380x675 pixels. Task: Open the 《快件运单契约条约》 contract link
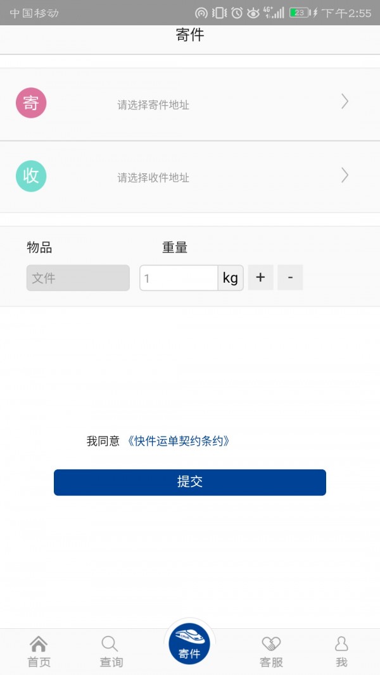[179, 441]
